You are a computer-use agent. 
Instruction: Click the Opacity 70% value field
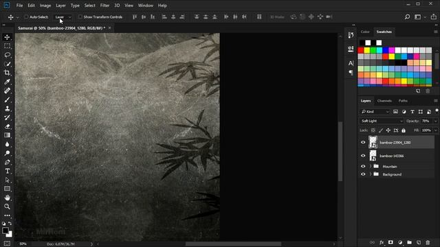coord(426,121)
